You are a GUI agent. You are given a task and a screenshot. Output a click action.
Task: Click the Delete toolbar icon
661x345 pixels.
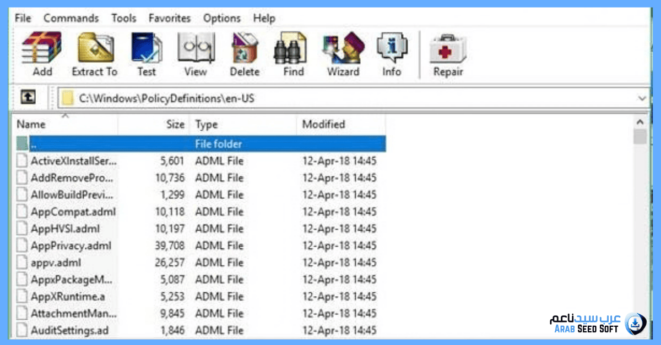[245, 54]
